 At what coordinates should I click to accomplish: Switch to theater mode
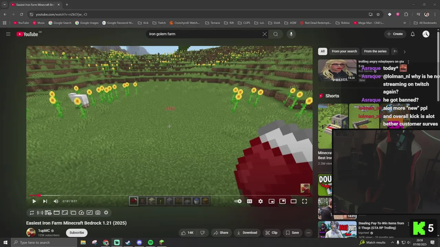tap(294, 201)
